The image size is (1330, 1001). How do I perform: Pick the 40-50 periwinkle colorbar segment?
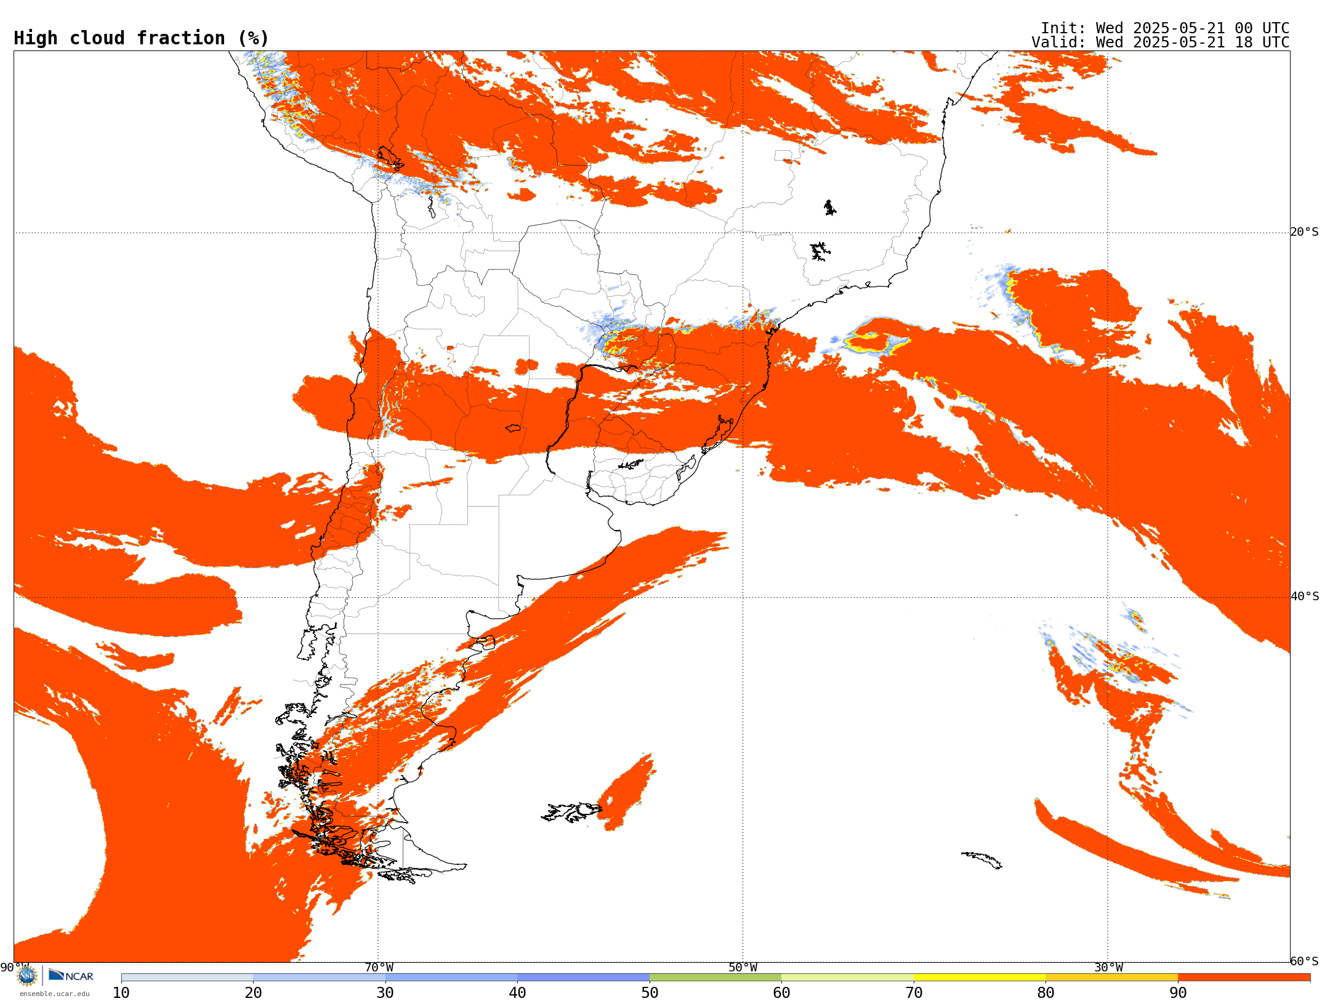click(x=583, y=977)
